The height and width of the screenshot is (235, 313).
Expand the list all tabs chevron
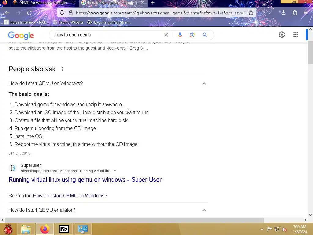tap(267, 2)
